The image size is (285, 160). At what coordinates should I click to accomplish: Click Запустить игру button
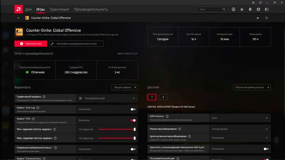click(x=31, y=44)
